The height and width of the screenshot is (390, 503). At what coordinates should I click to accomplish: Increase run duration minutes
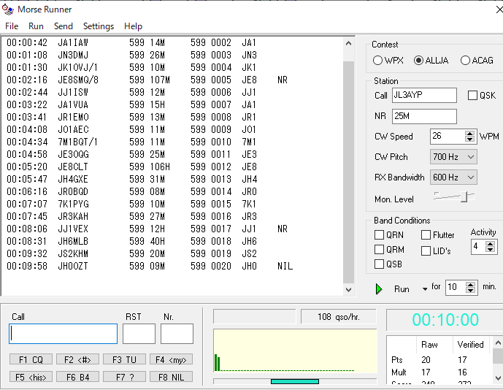tap(470, 284)
